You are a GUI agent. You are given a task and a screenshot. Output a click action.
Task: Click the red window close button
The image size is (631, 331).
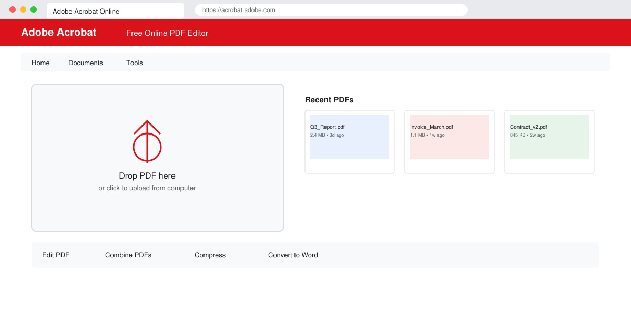[13, 9]
